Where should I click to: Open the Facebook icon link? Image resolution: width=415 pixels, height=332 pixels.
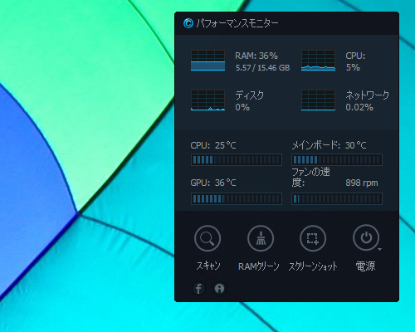coord(198,289)
